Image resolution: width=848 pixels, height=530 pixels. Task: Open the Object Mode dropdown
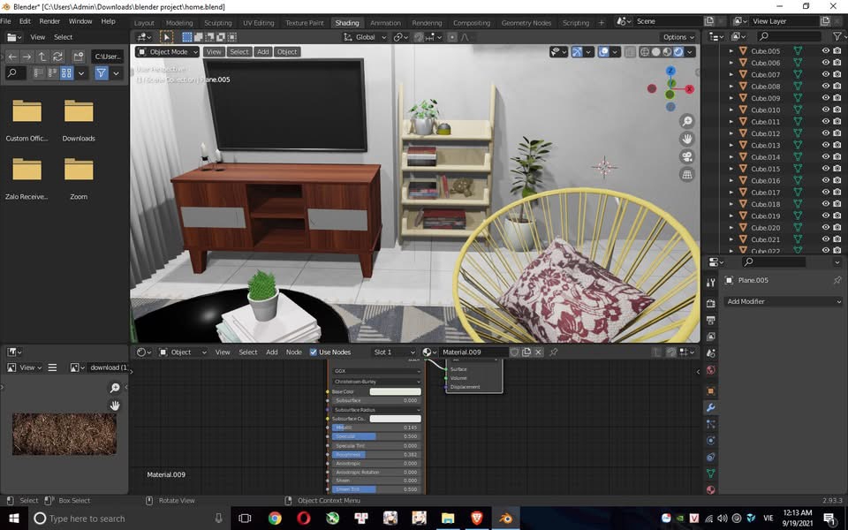coord(168,52)
